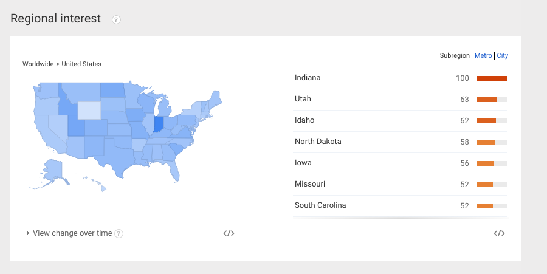Click the United States breadcrumb
The width and height of the screenshot is (547, 274).
tap(81, 64)
